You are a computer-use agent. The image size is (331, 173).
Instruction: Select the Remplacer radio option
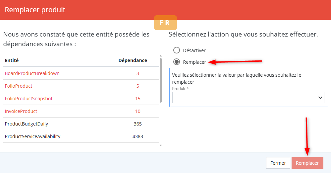pyautogui.click(x=177, y=62)
